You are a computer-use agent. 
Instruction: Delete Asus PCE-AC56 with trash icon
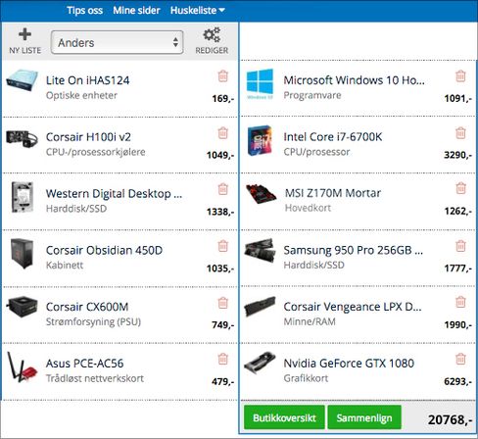223,359
